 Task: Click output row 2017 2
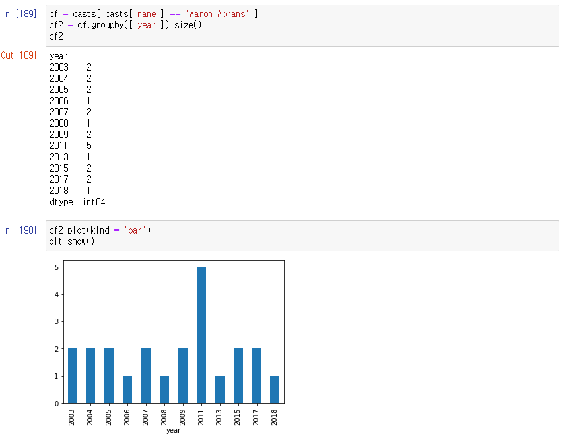click(71, 179)
